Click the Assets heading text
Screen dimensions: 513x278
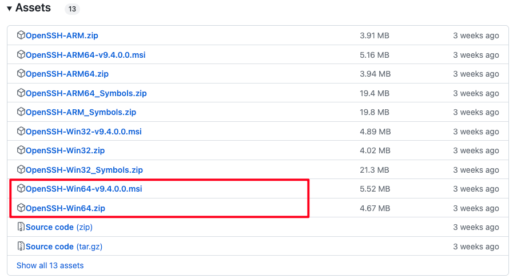point(33,7)
